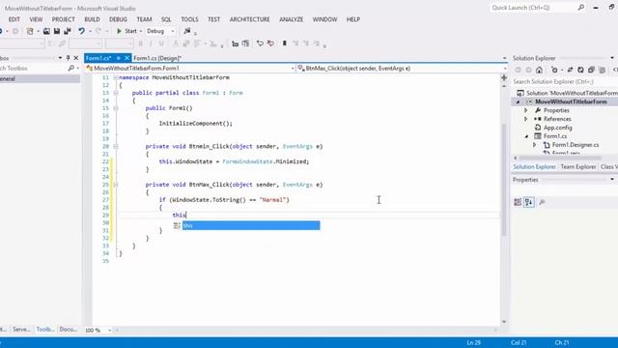
Task: Click the Comment selected lines icon
Action: [x=260, y=43]
